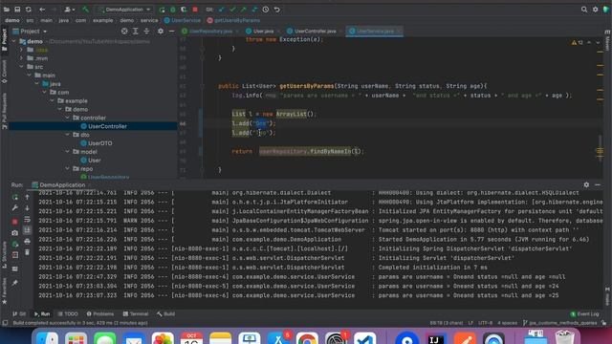The width and height of the screenshot is (612, 344).
Task: Rollback changes with the undo arrow icon
Action: coord(276,10)
